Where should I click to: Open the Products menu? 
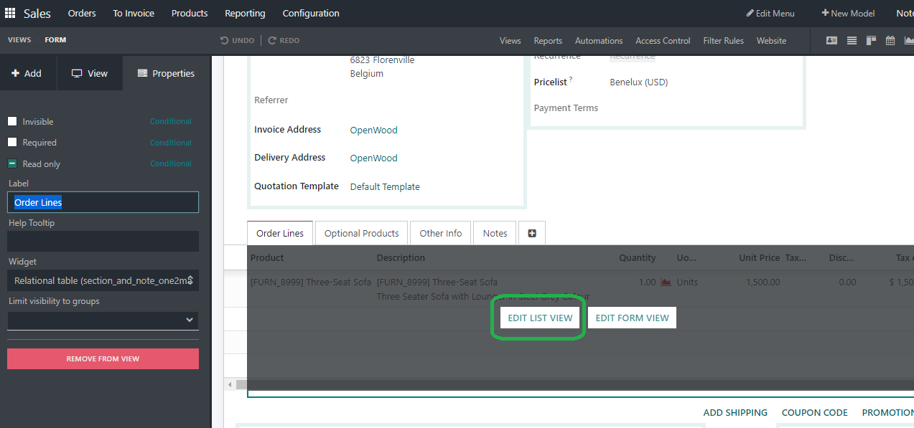[x=190, y=14]
